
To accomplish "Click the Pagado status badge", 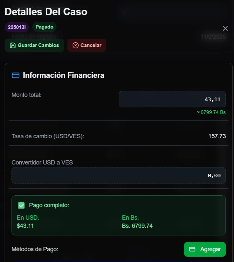I will [44, 27].
